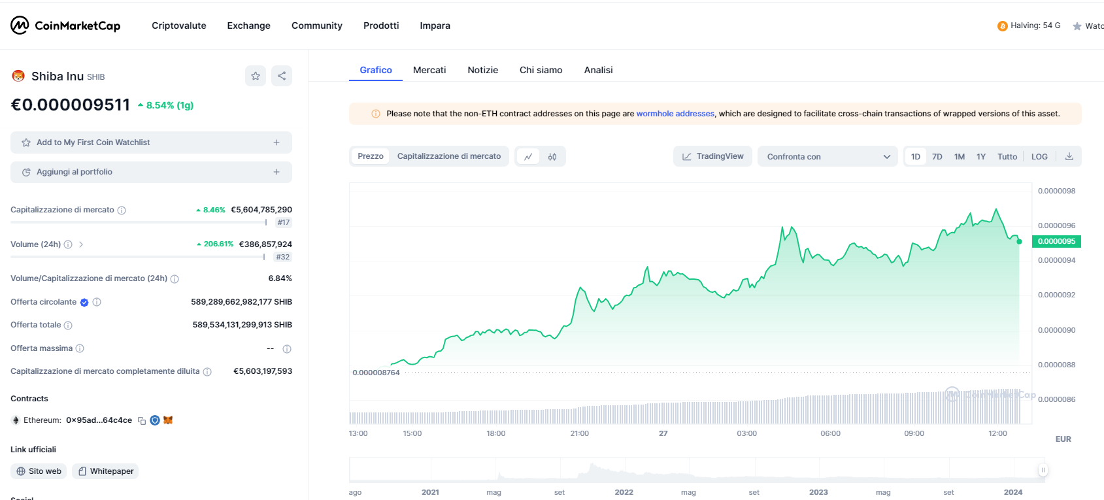Follow the wormhole addresses link

coord(675,114)
